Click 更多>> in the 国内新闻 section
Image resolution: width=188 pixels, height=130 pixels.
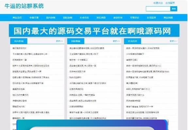60,41
